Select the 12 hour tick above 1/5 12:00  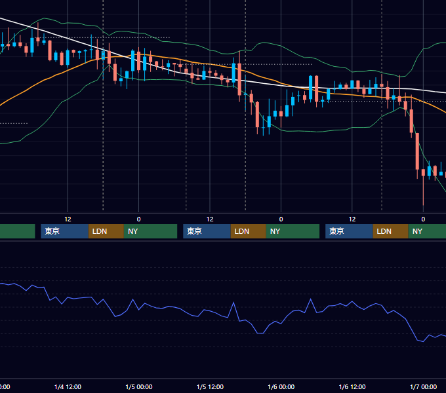pyautogui.click(x=210, y=219)
